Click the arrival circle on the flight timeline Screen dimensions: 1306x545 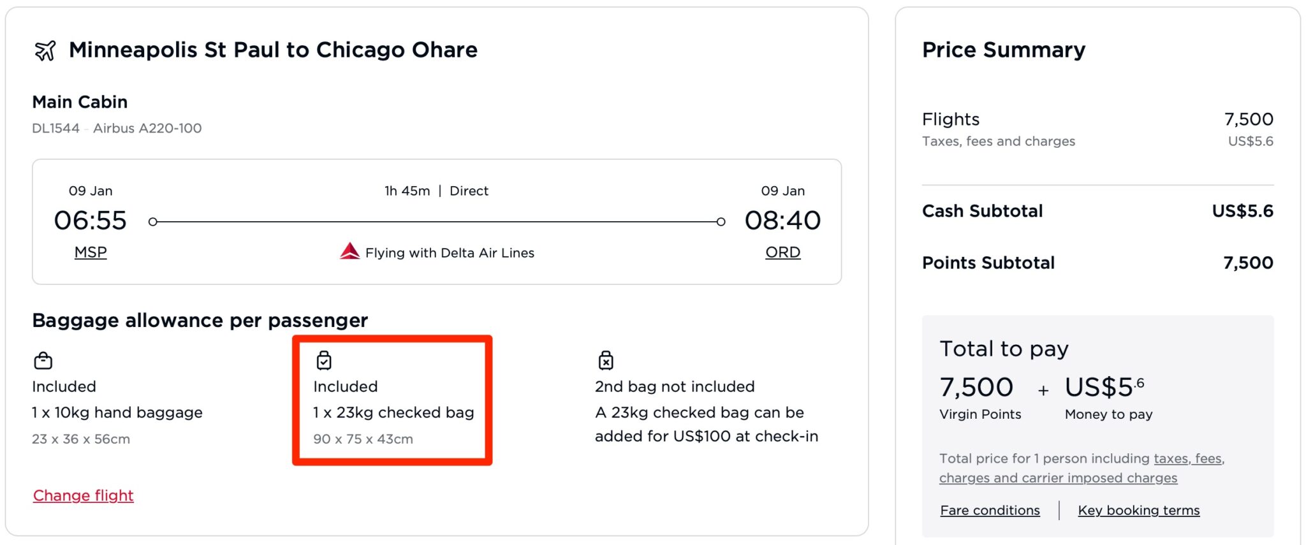pos(721,222)
